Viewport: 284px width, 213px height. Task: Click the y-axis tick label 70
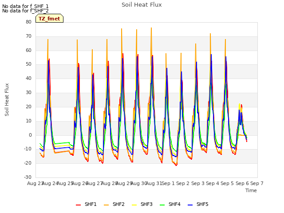28,36
